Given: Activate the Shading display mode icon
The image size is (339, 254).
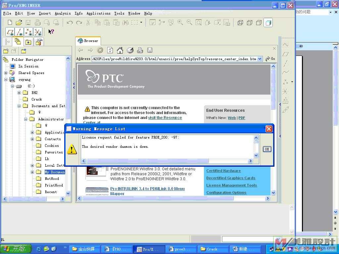Looking at the screenshot, I should (x=268, y=22).
